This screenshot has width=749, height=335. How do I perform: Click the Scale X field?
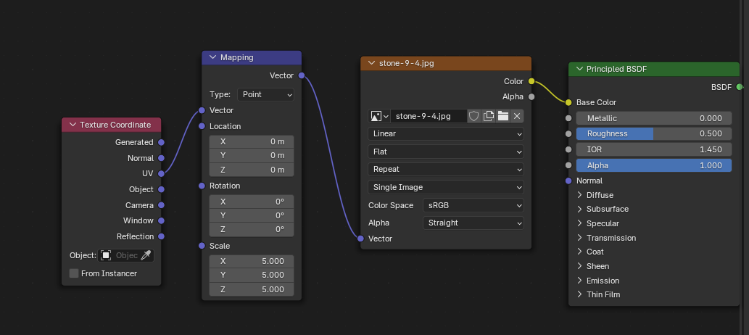click(252, 261)
